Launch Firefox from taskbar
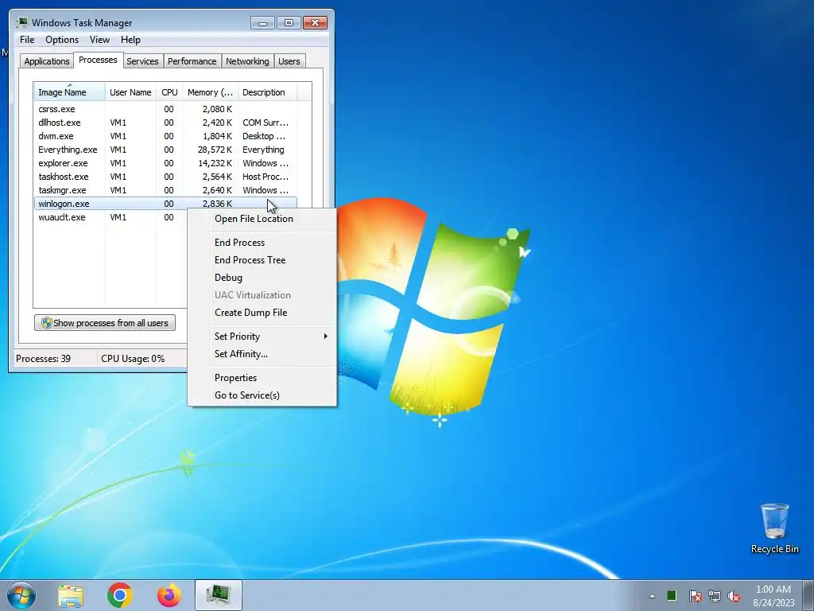This screenshot has height=611, width=814. pos(169,595)
